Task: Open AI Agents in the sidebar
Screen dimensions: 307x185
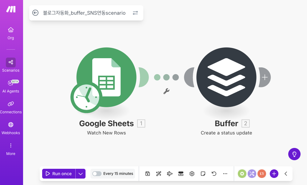Action: click(x=11, y=86)
